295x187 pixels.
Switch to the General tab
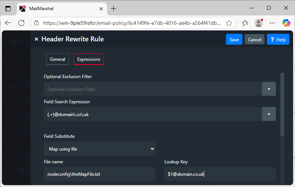tap(57, 59)
